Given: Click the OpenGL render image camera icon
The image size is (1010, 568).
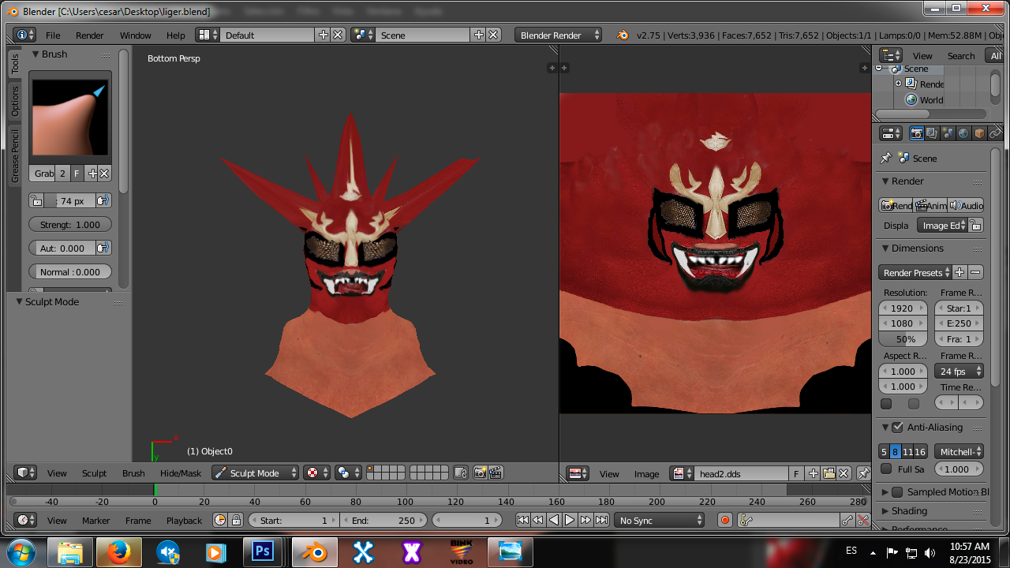Looking at the screenshot, I should (x=480, y=473).
